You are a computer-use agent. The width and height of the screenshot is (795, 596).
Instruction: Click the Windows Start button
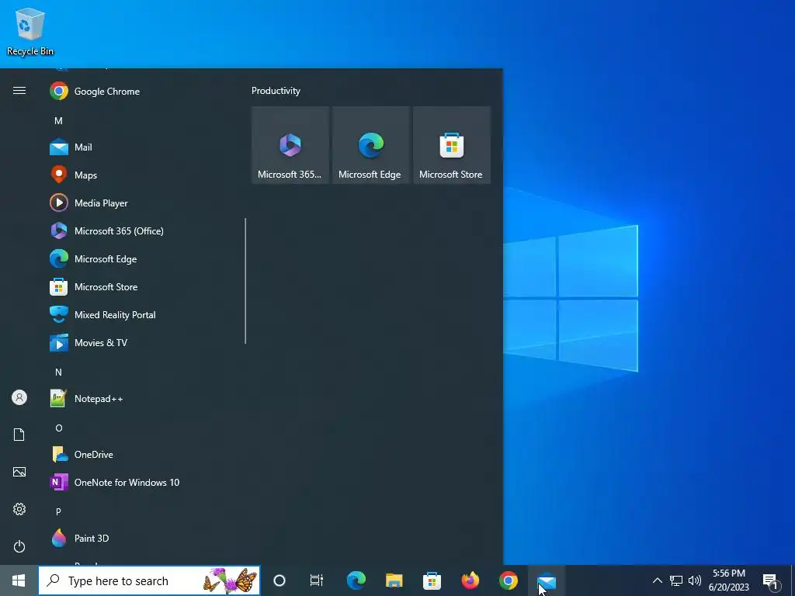coord(19,580)
